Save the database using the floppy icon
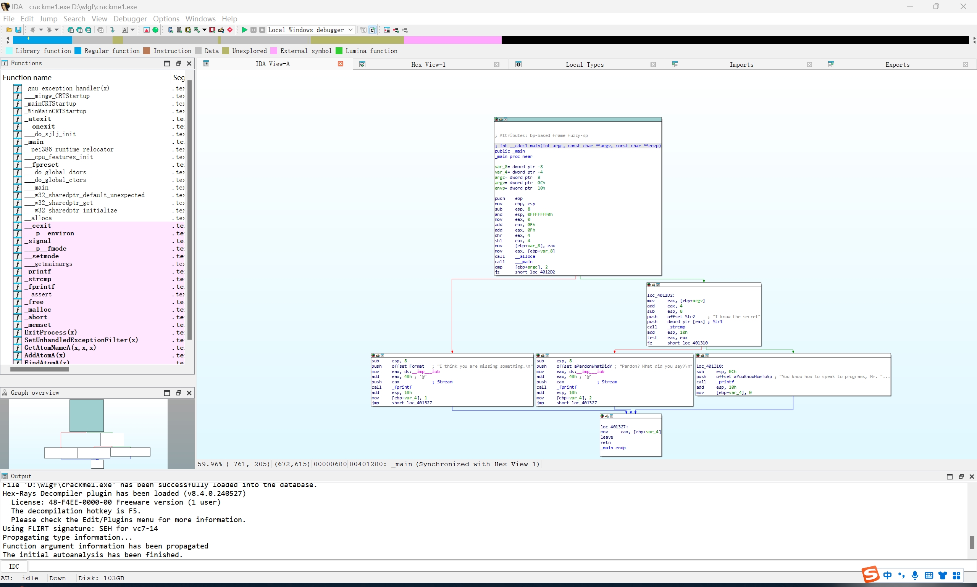The height and width of the screenshot is (587, 977). click(x=18, y=30)
